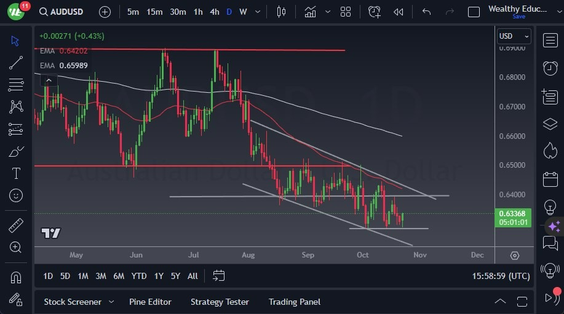
Task: Expand the timeframe interval chevron
Action: (258, 12)
